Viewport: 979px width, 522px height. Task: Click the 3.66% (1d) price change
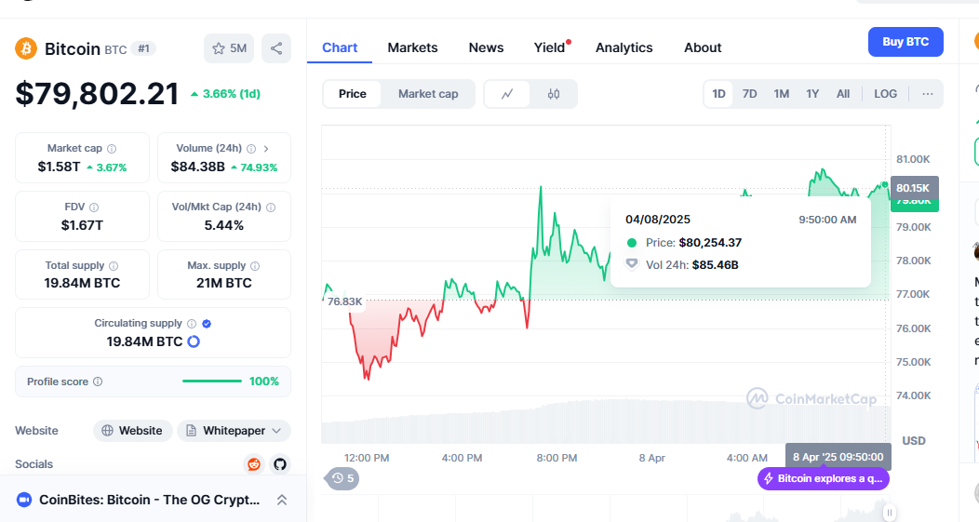coord(225,94)
